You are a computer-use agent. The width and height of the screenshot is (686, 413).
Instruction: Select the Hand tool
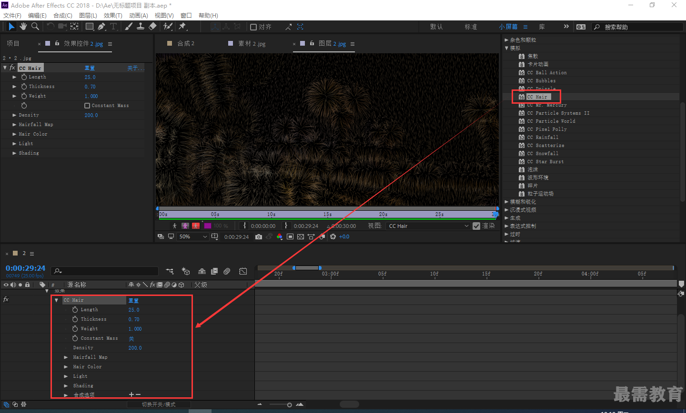(23, 27)
